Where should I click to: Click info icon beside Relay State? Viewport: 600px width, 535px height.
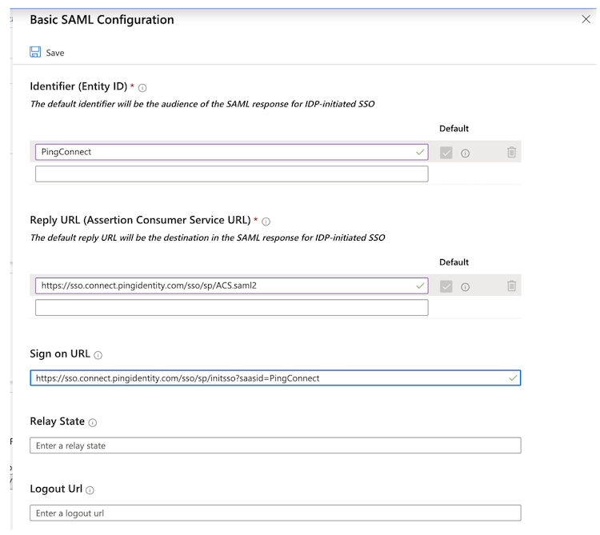click(x=93, y=422)
